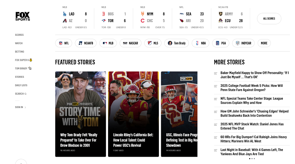Open the Scores sidebar item

point(19,35)
